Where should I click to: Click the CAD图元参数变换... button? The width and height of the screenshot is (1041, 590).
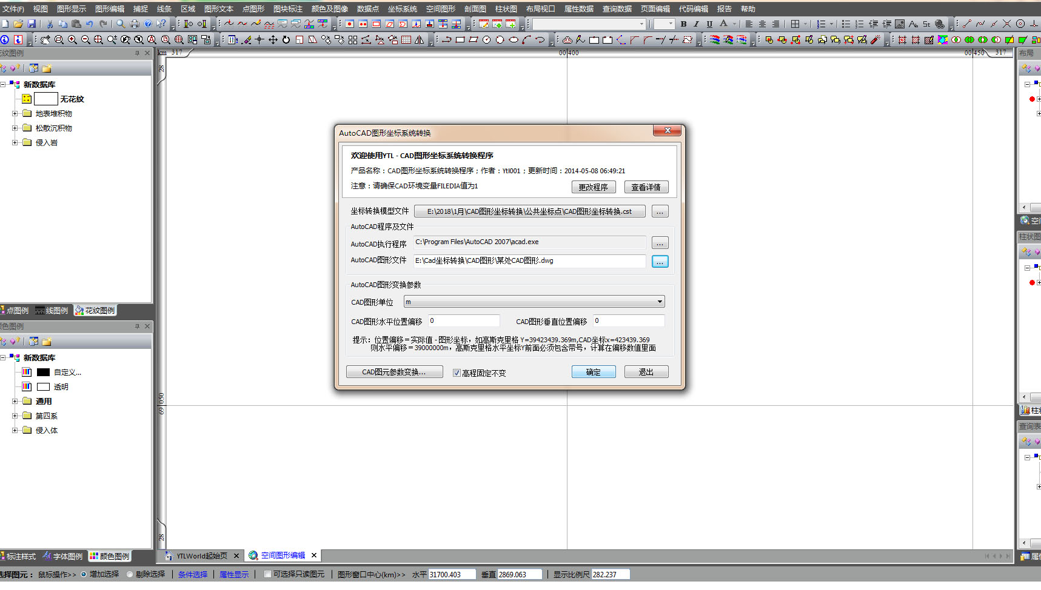tap(394, 372)
